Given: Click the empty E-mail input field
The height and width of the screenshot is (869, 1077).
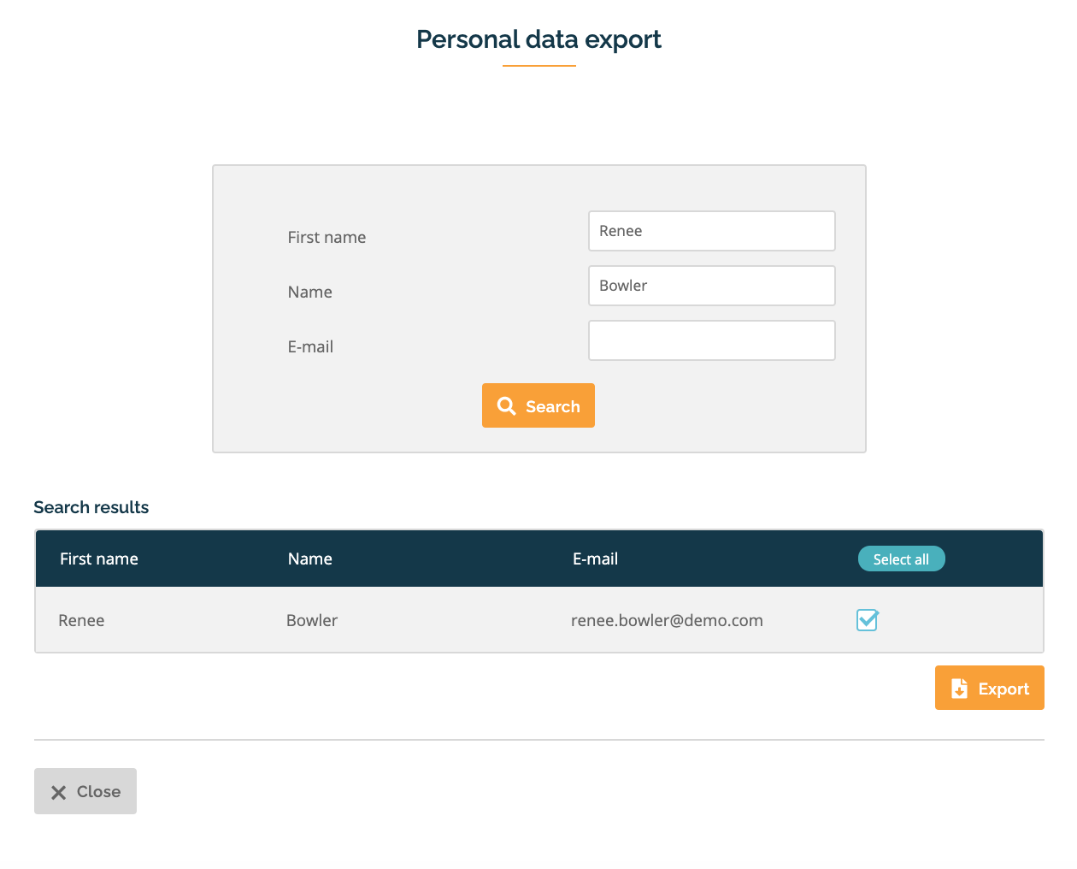Looking at the screenshot, I should [712, 340].
